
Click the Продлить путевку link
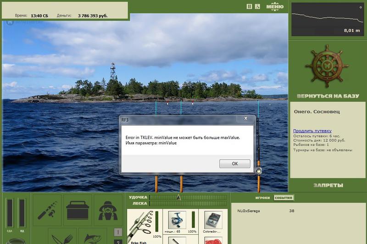tap(312, 131)
